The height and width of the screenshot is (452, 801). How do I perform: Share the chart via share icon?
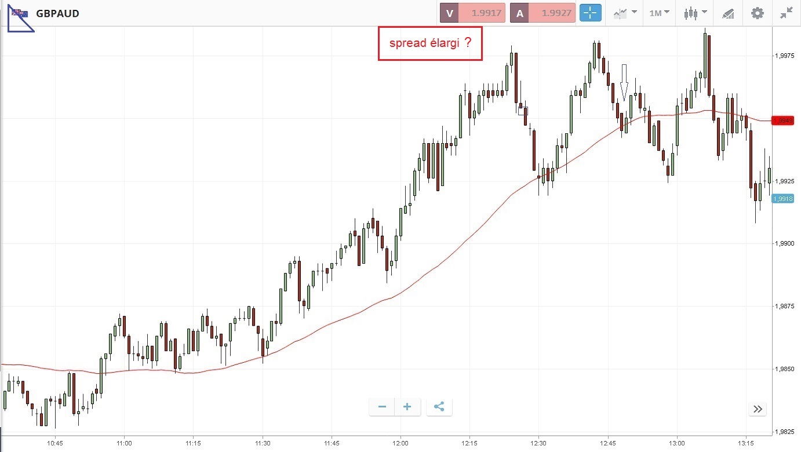(x=439, y=407)
